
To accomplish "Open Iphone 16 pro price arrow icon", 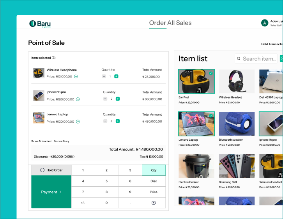I will [x=78, y=99].
